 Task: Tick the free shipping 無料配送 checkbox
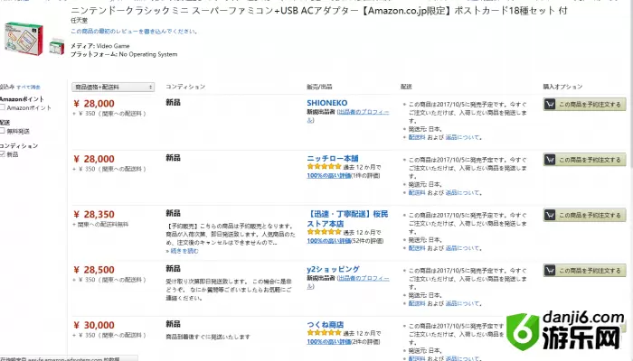[x=3, y=131]
